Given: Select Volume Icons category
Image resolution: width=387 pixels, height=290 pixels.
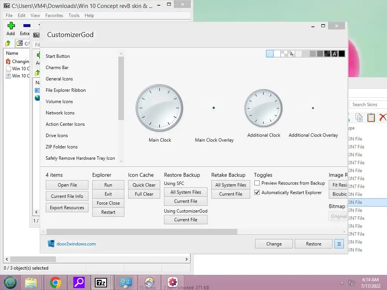Looking at the screenshot, I should (x=59, y=102).
